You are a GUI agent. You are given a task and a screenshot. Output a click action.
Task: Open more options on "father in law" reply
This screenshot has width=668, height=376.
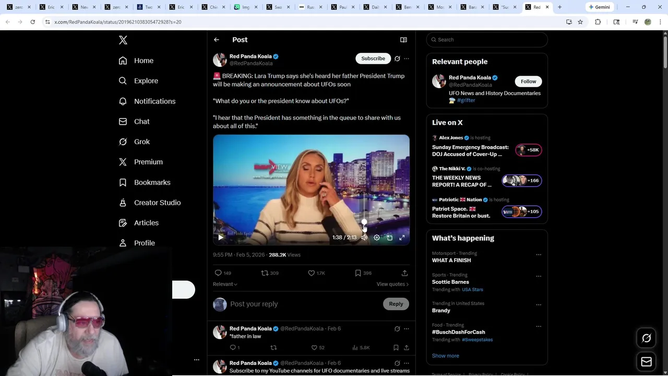(x=407, y=329)
